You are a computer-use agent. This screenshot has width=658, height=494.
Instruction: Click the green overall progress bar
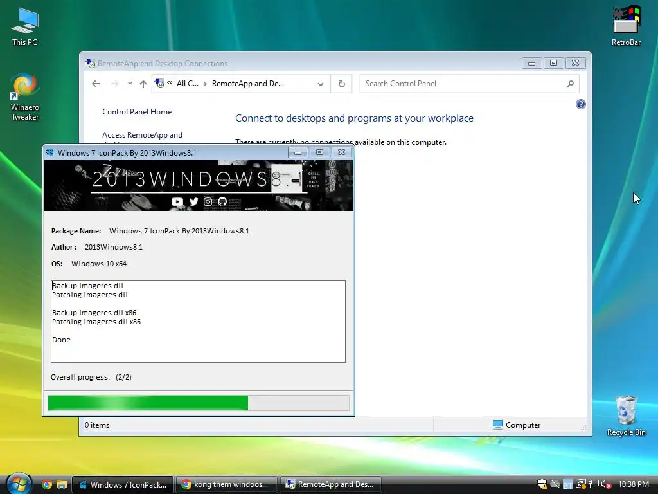tap(199, 403)
